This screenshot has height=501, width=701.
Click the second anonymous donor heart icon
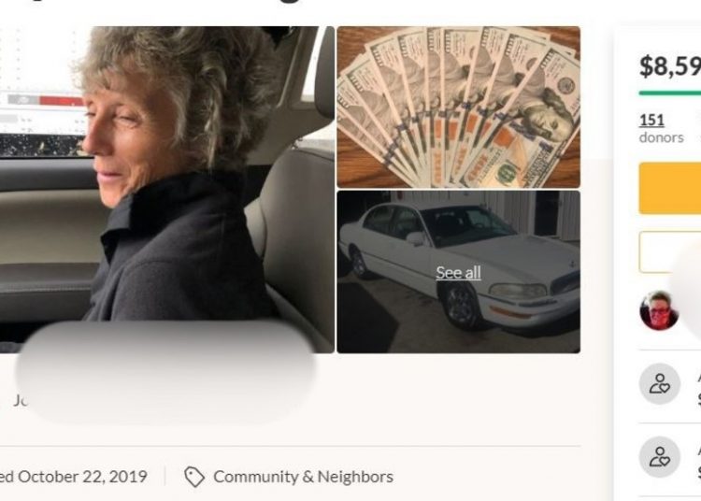660,457
